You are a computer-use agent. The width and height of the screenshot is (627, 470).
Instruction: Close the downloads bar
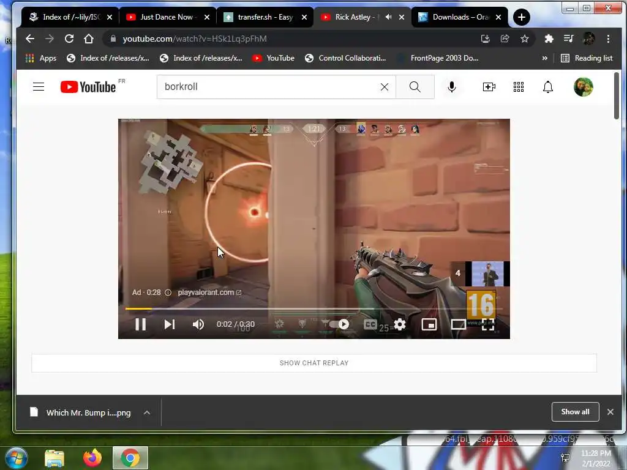click(610, 412)
